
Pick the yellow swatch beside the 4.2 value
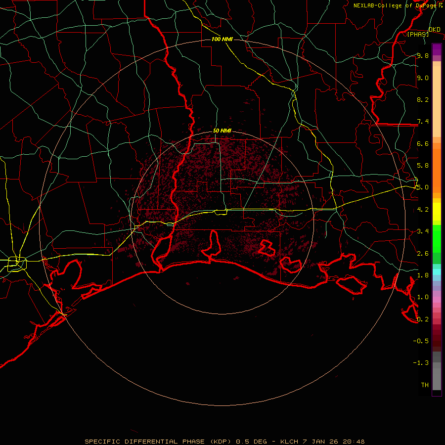click(437, 212)
